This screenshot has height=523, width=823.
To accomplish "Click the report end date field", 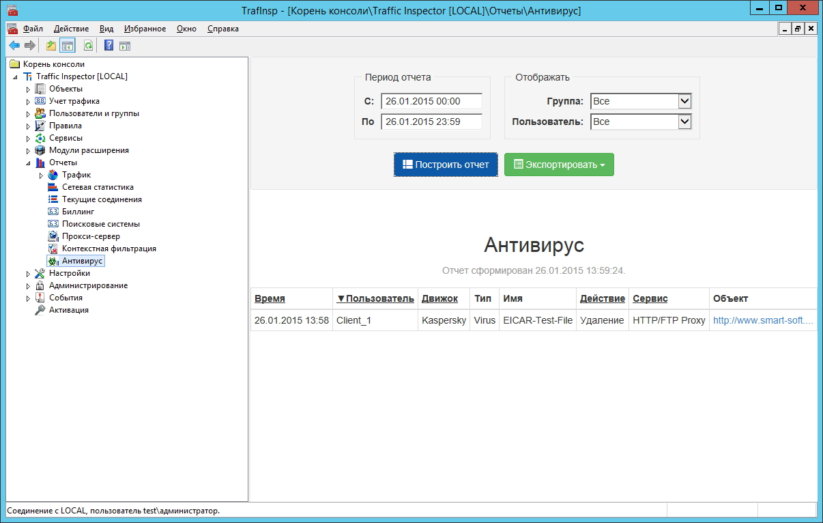I will coord(431,122).
